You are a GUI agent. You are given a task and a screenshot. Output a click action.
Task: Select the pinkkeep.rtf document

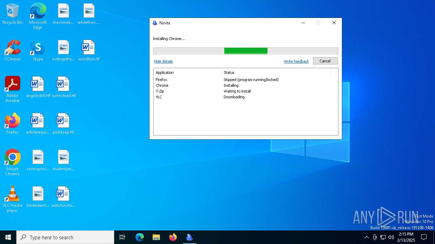point(63,124)
